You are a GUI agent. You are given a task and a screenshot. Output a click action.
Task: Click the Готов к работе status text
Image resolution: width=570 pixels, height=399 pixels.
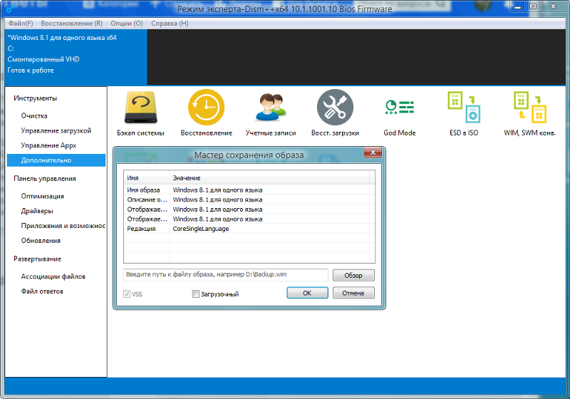pos(31,70)
